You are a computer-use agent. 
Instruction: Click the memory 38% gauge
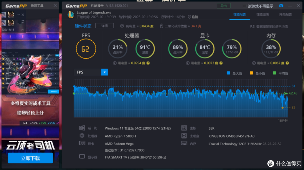tap(271, 49)
